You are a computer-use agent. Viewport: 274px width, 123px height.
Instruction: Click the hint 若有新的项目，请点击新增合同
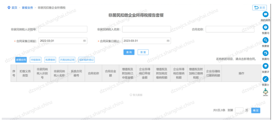[236, 59]
